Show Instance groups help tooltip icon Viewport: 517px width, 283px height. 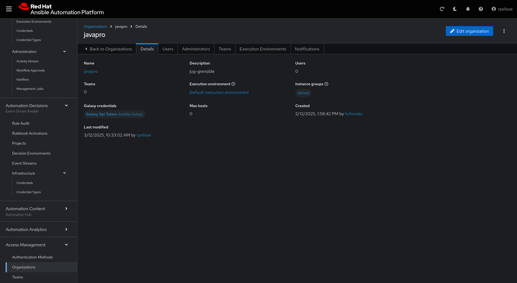point(326,84)
